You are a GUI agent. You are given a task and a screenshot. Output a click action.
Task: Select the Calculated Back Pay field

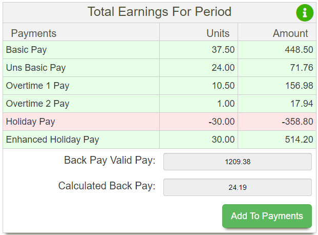pyautogui.click(x=237, y=187)
